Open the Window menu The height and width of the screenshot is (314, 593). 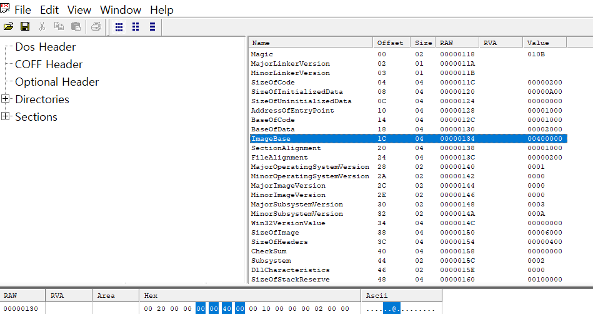click(121, 10)
